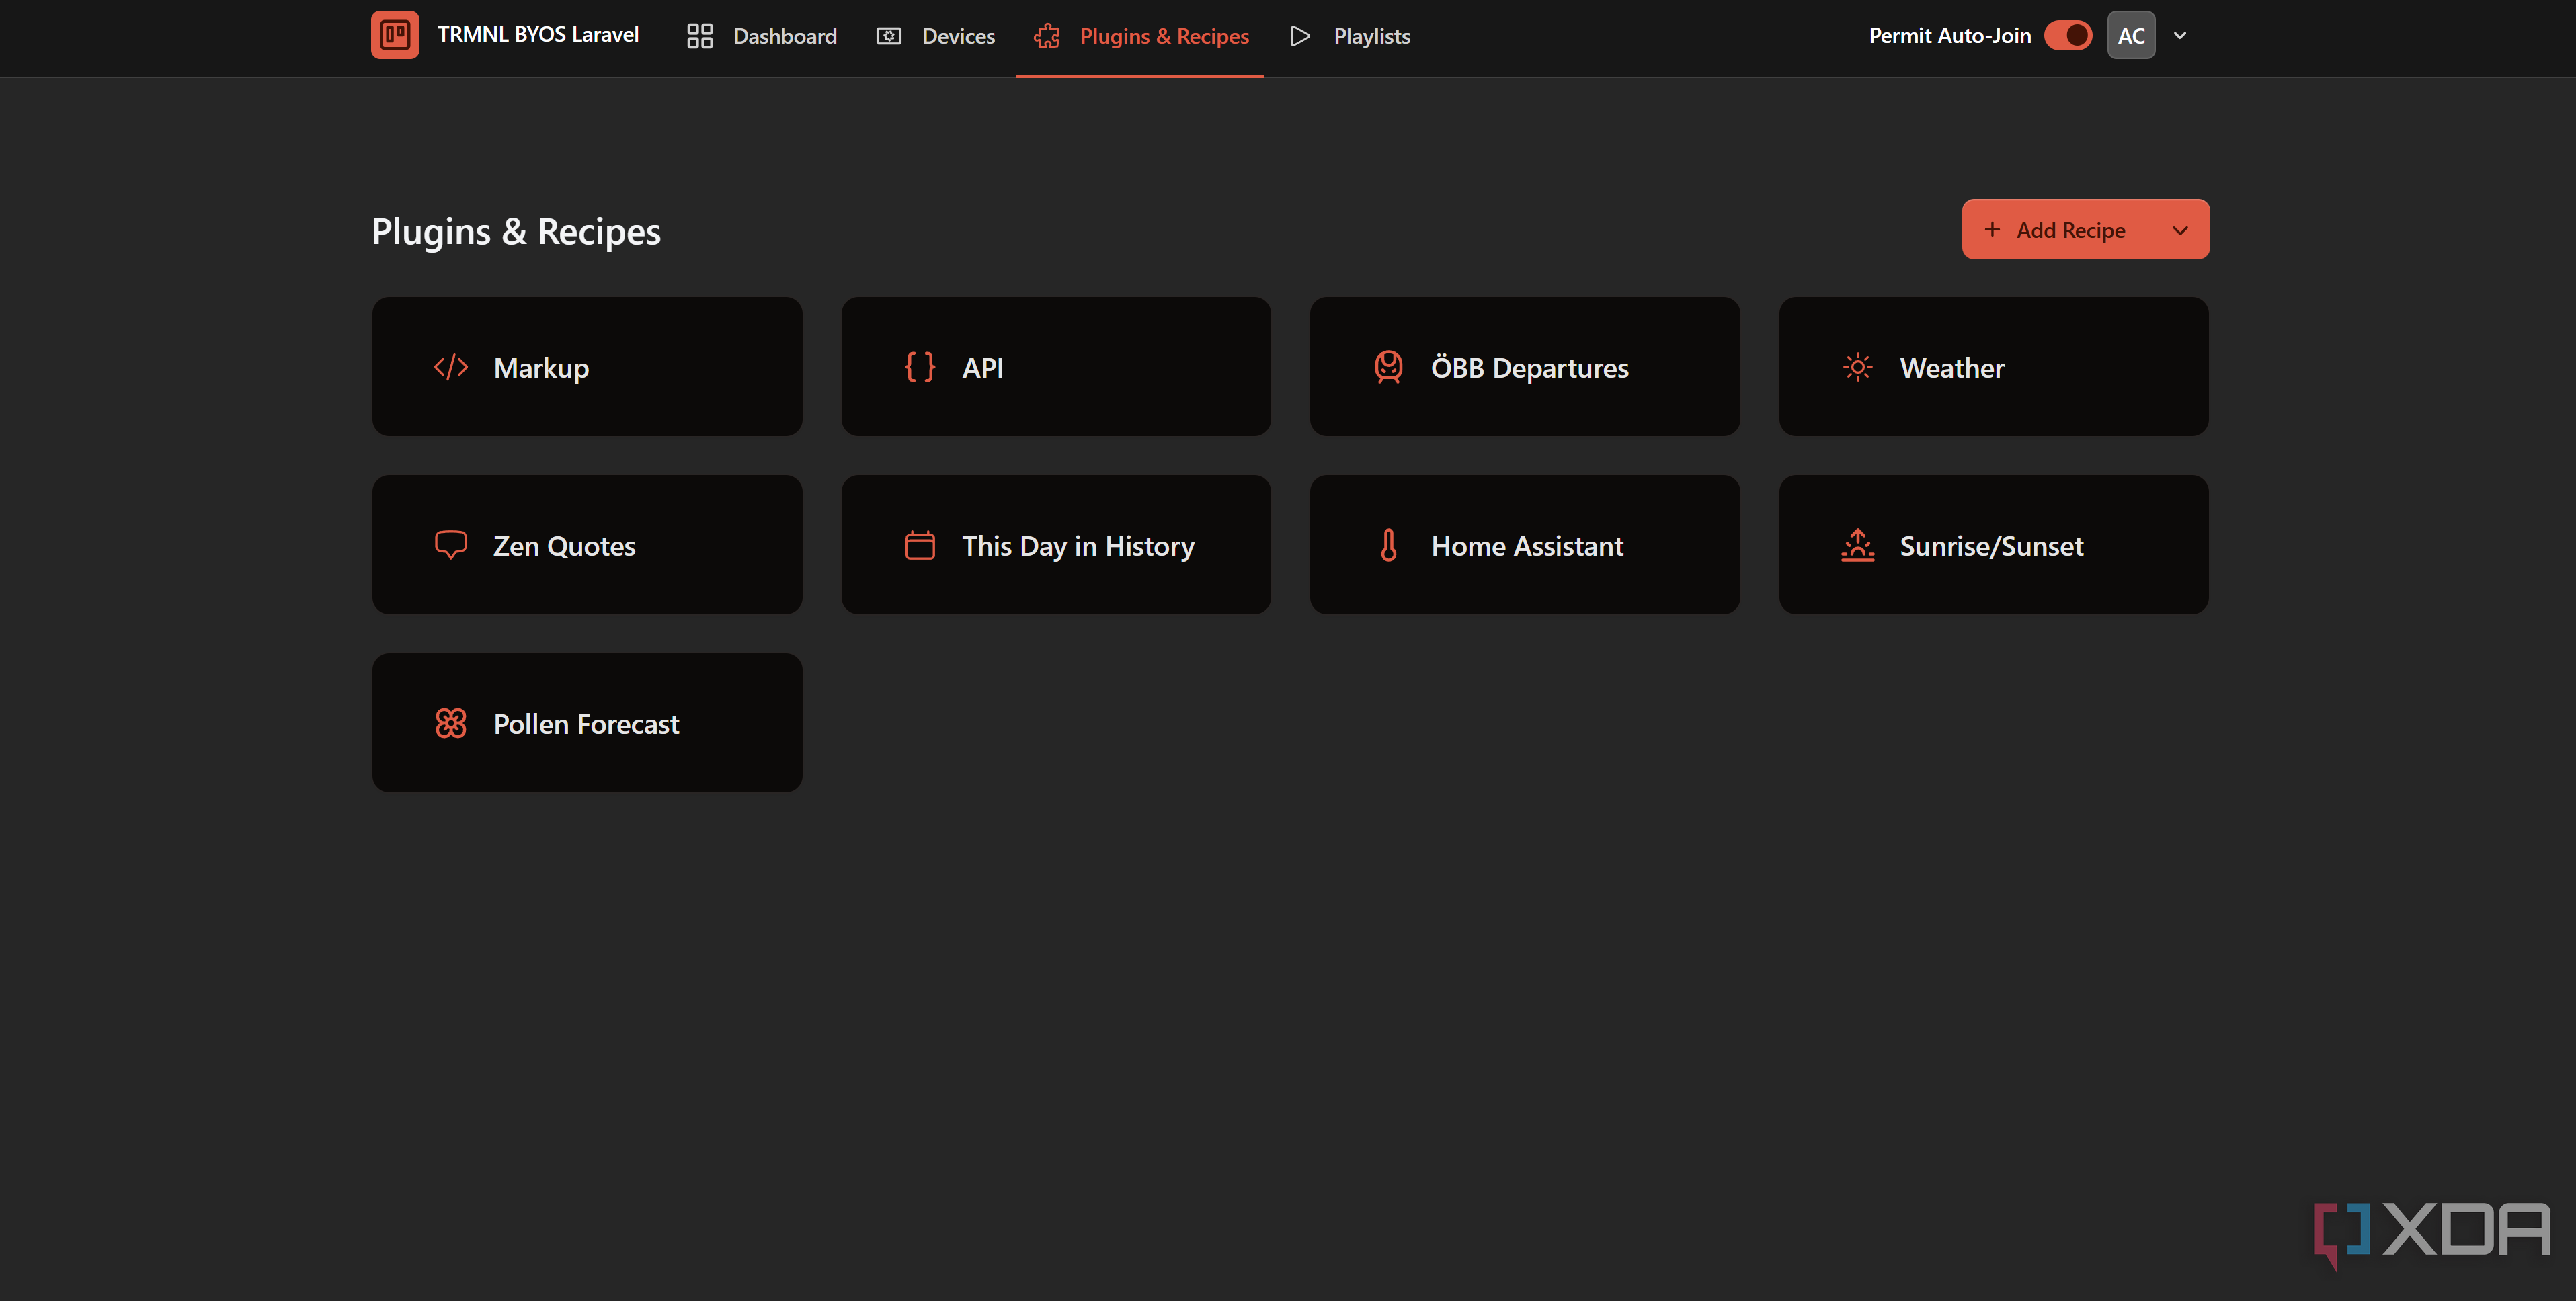Open This Day in History card
2576x1301 pixels.
point(1056,544)
